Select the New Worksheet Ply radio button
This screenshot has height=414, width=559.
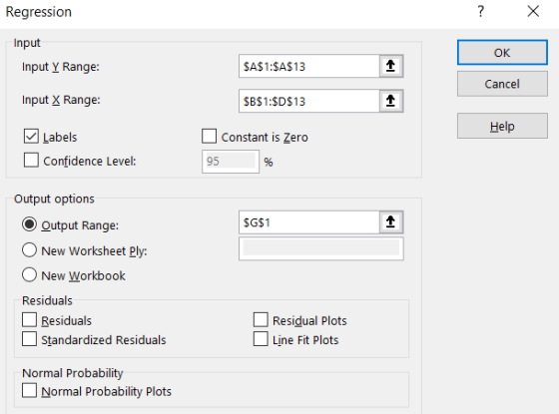pyautogui.click(x=29, y=250)
